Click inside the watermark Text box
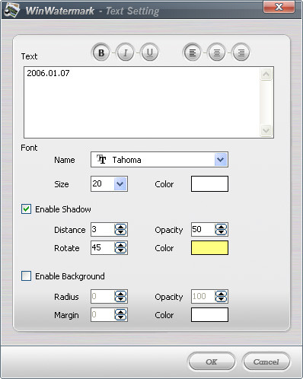 pyautogui.click(x=142, y=103)
